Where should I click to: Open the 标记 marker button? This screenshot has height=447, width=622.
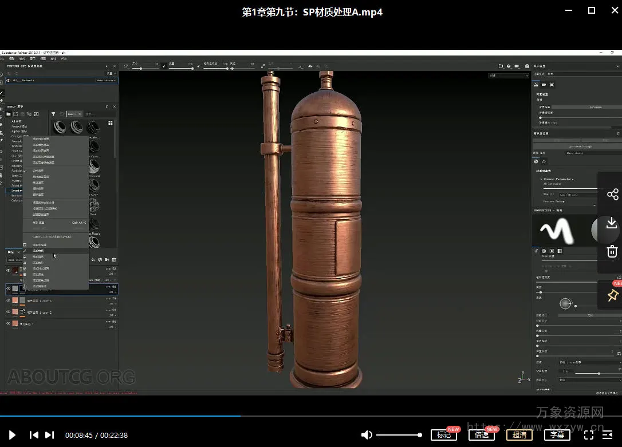[x=444, y=435]
